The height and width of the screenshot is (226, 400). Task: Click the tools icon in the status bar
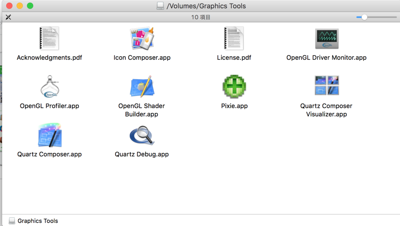point(9,17)
